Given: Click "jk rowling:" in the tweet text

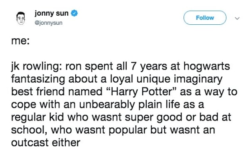Looking at the screenshot, I should point(37,67).
